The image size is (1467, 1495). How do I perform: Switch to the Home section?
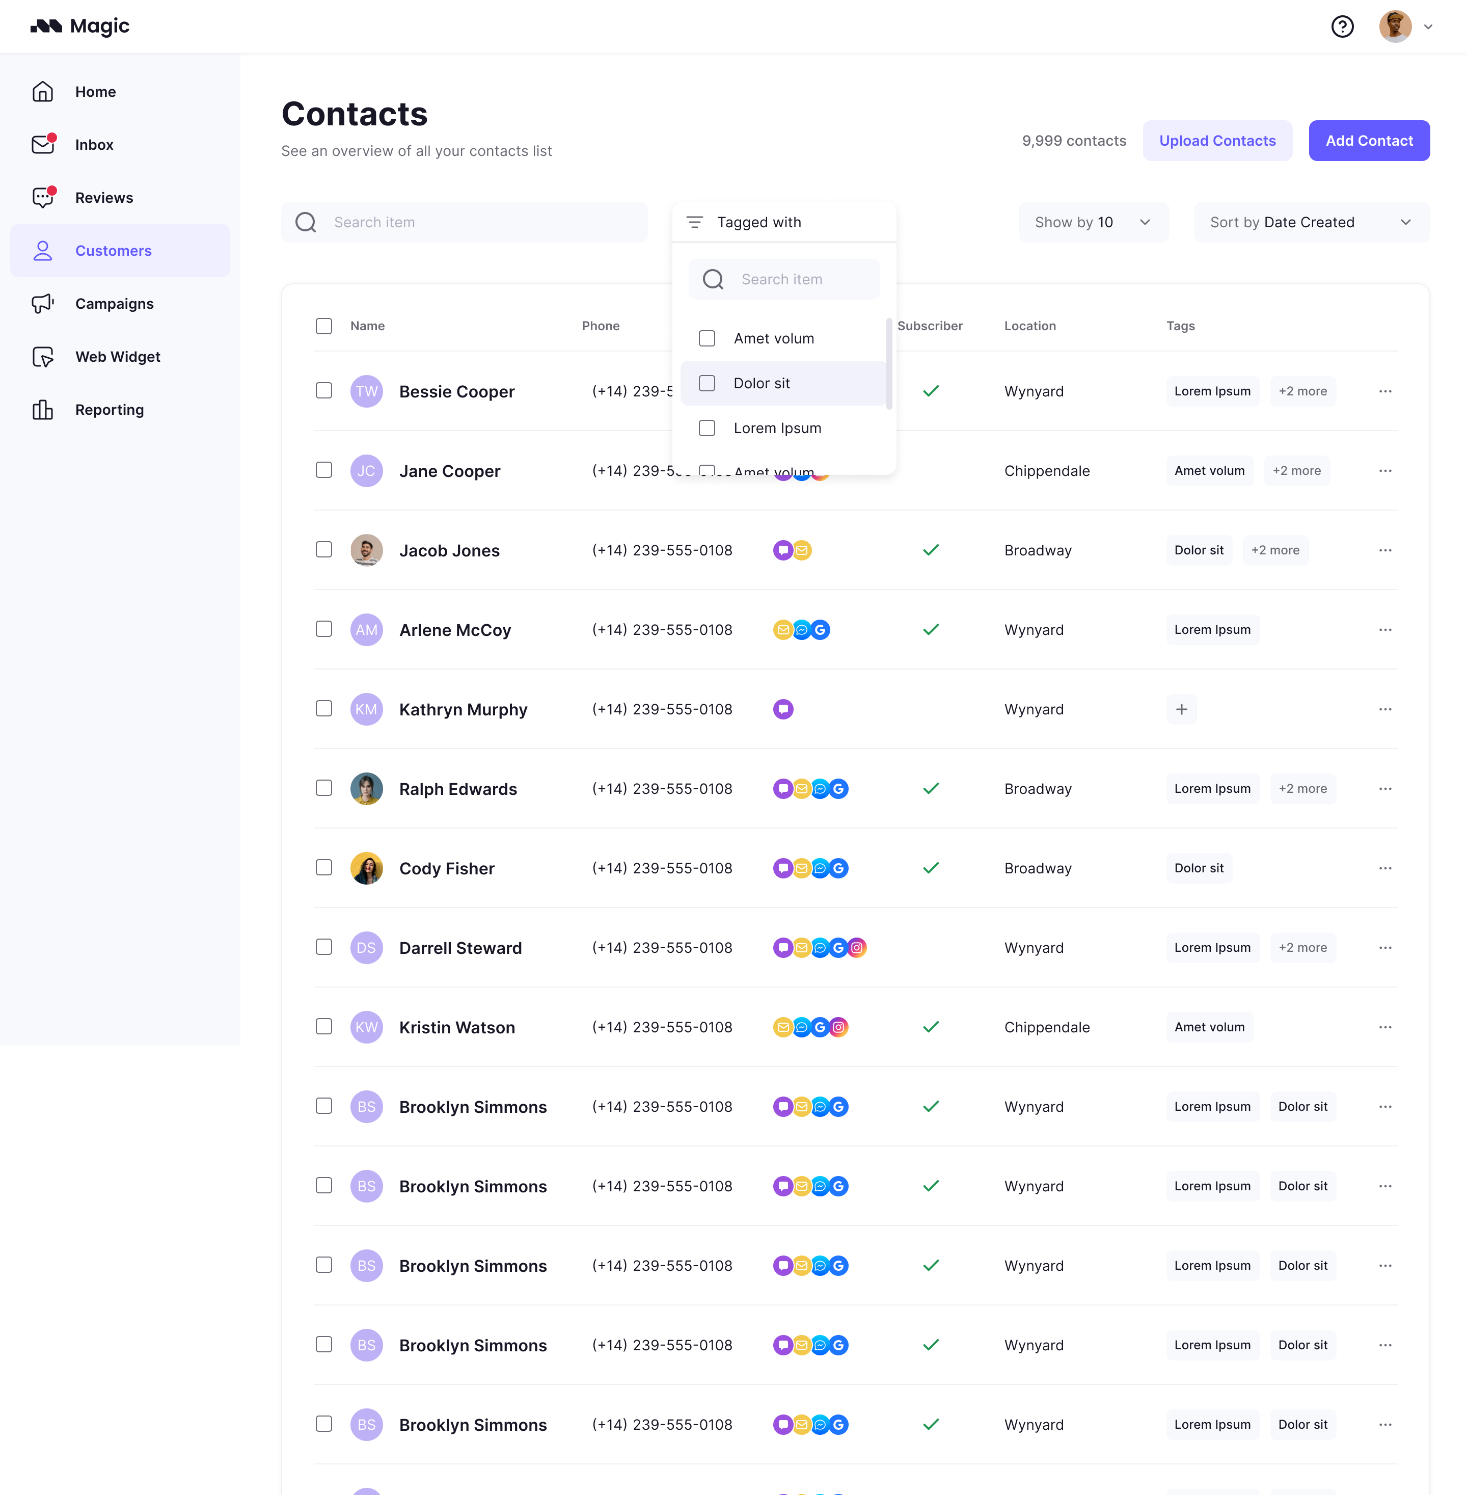tap(95, 91)
